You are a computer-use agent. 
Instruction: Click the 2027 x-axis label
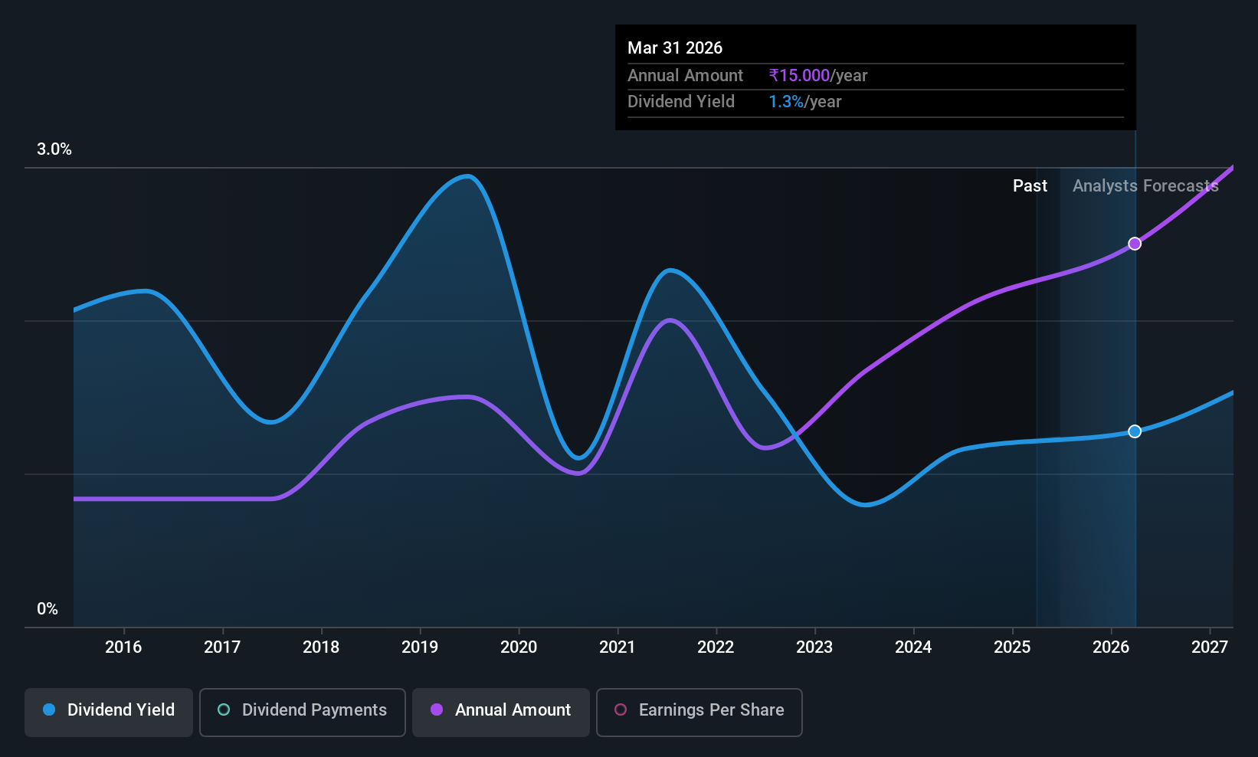1210,647
